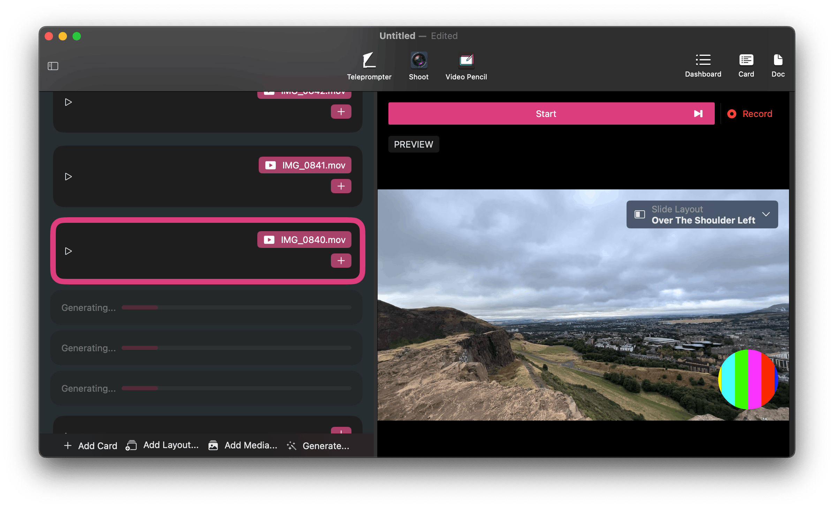Open the Doc view
The height and width of the screenshot is (509, 834).
click(778, 65)
